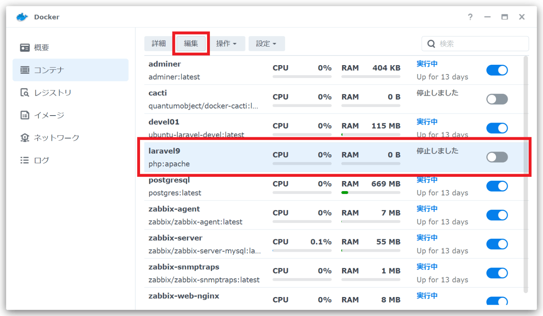Viewport: 543px width, 316px height.
Task: Turn off the zabbix-agent container switch
Action: coord(497,215)
